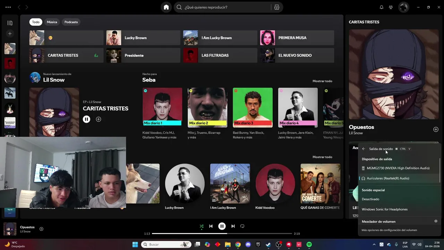Image resolution: width=444 pixels, height=250 pixels.
Task: Open the EL NUEVO SONIDO shortcut tile
Action: (x=297, y=56)
